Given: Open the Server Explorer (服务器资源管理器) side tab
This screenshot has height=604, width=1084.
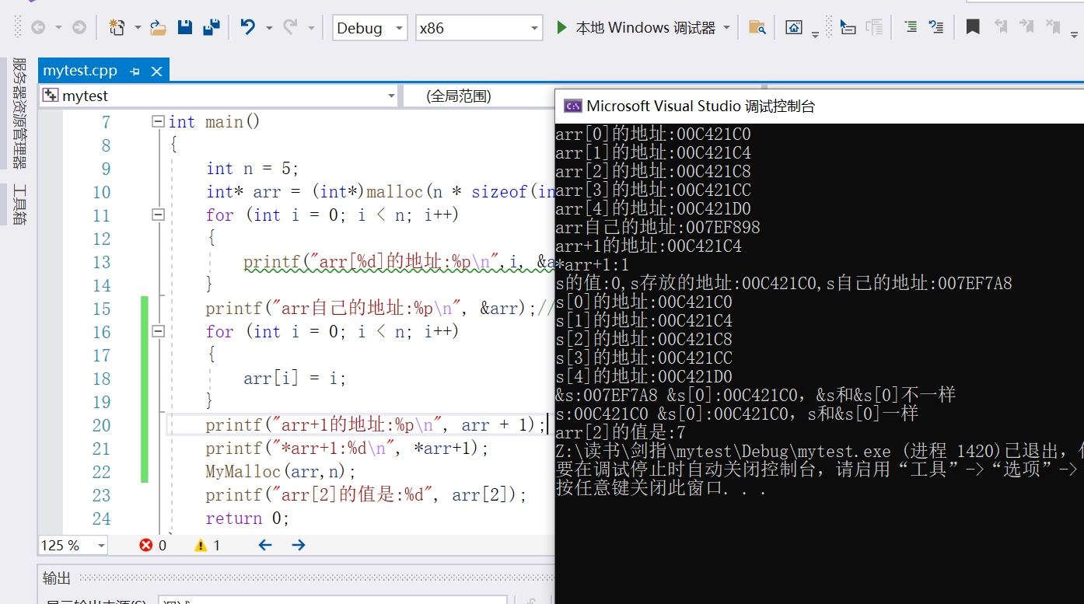Looking at the screenshot, I should coord(19,113).
